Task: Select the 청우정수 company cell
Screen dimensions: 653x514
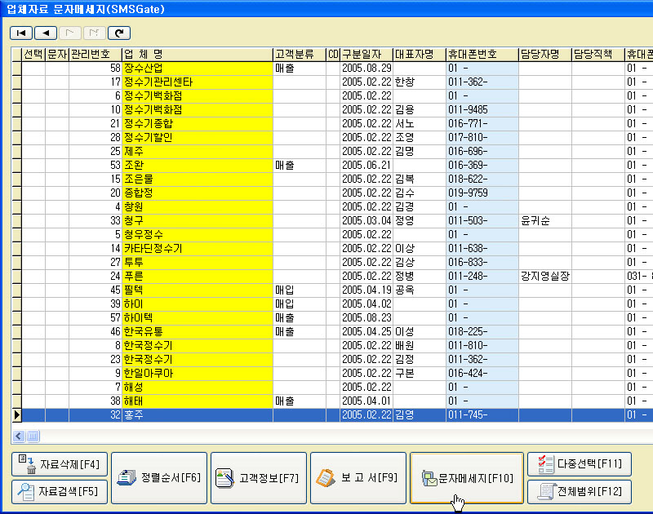Action: (x=198, y=235)
